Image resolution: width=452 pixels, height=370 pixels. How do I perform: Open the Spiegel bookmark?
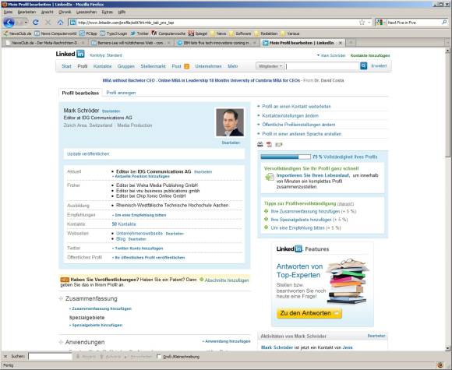tap(198, 33)
